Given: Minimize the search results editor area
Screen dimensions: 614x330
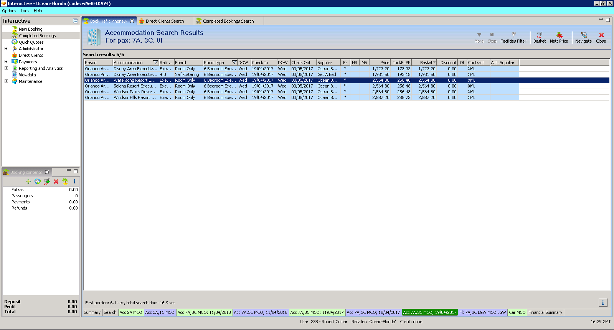Looking at the screenshot, I should pyautogui.click(x=601, y=19).
